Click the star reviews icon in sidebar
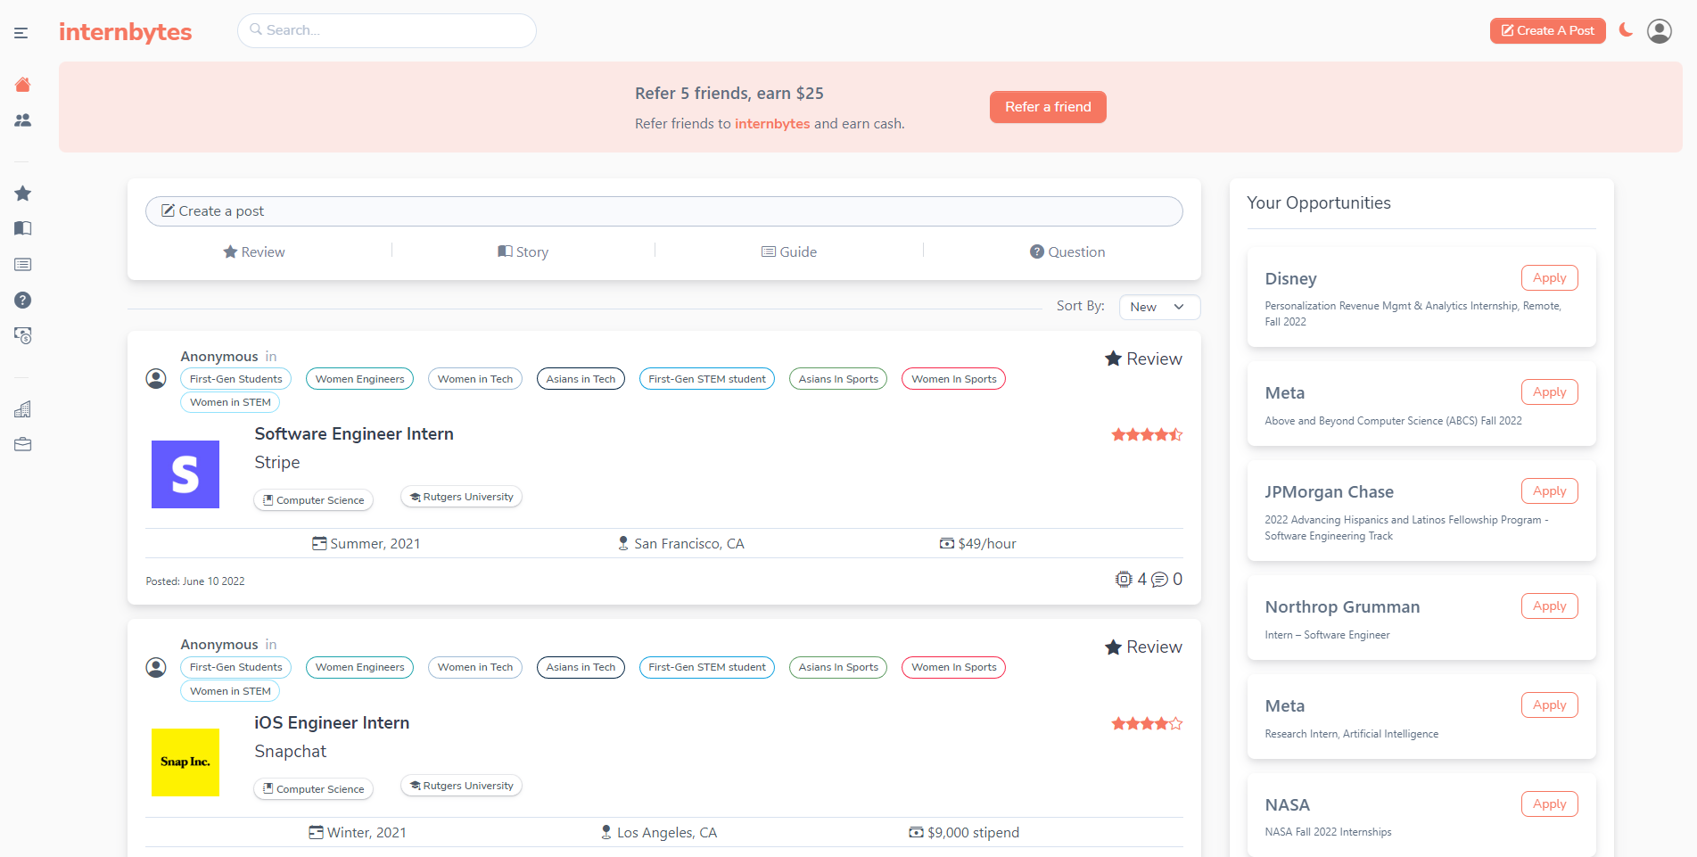 pos(23,194)
